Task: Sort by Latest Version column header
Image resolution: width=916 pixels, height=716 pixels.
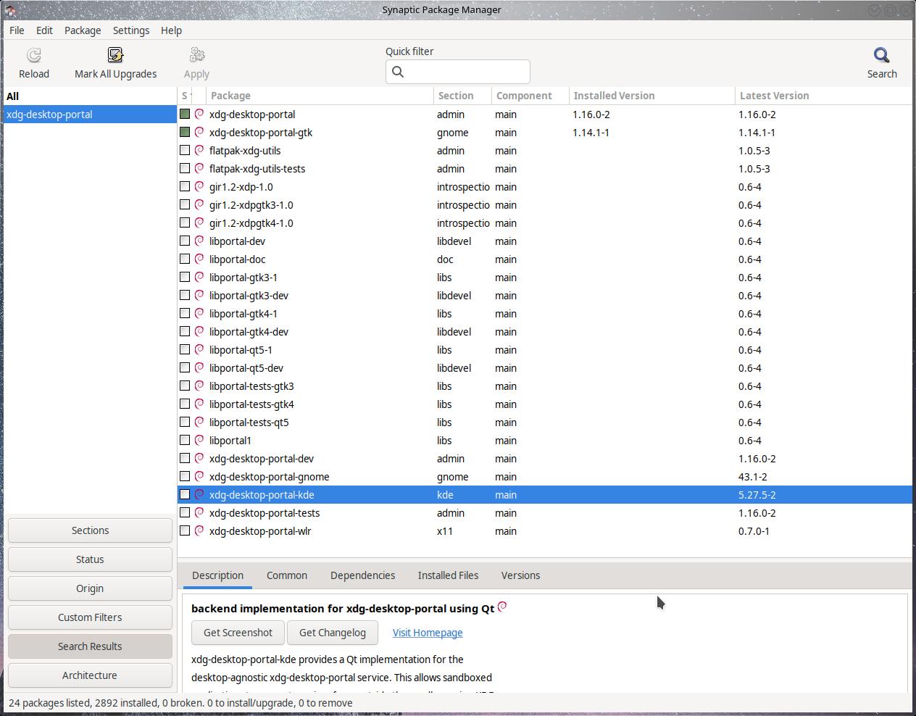Action: (x=823, y=96)
